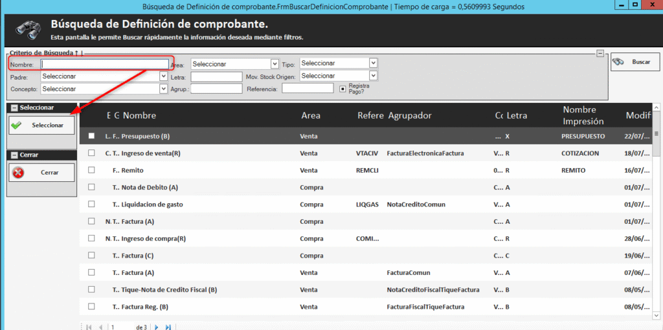This screenshot has height=330, width=663.
Task: Collapse the Criterio de Búsqueda filter panel
Action: tap(600, 54)
